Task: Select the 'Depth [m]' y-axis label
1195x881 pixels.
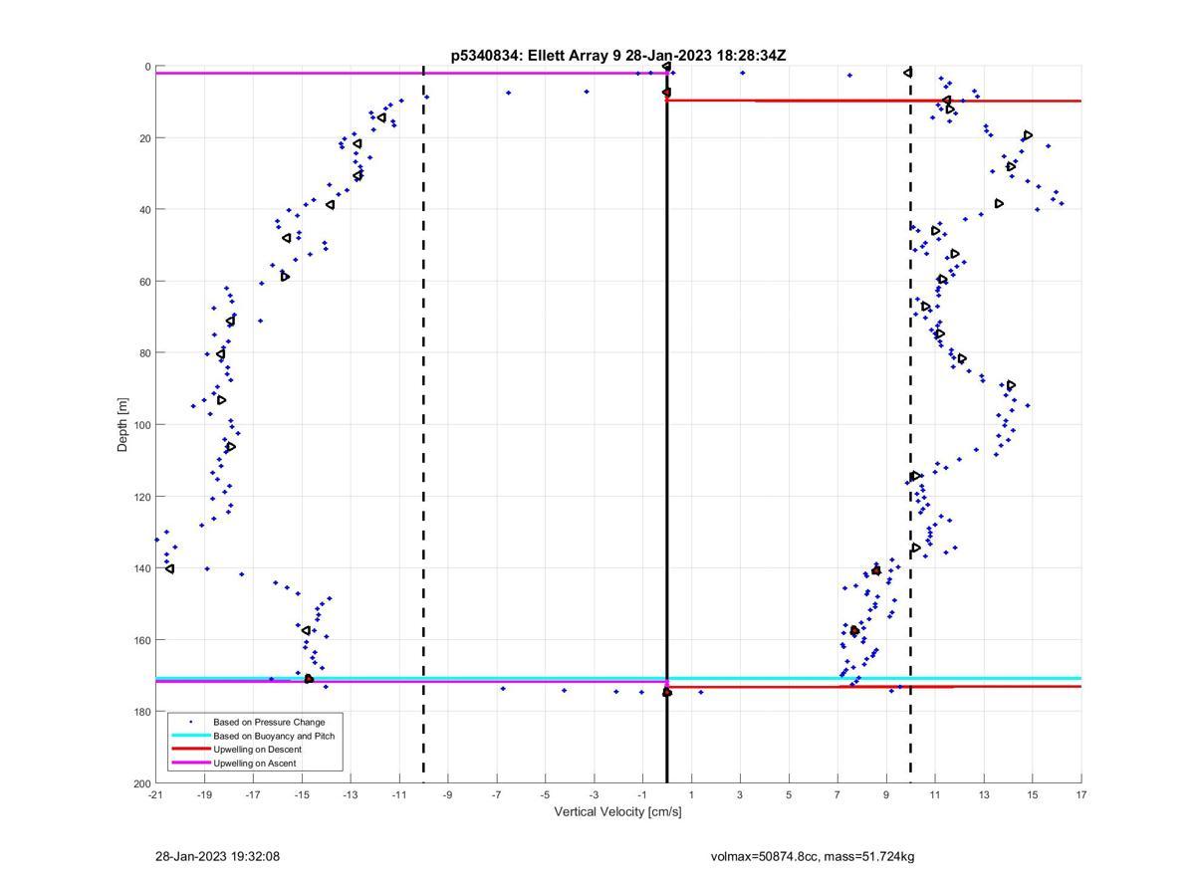Action: pos(123,425)
